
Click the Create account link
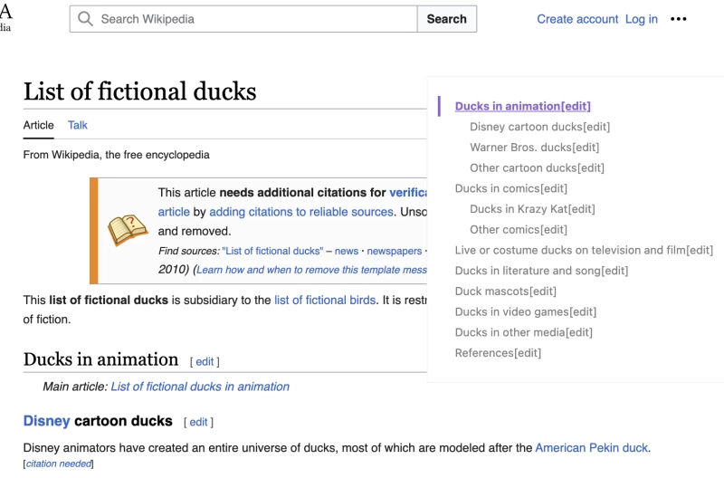[x=577, y=19]
